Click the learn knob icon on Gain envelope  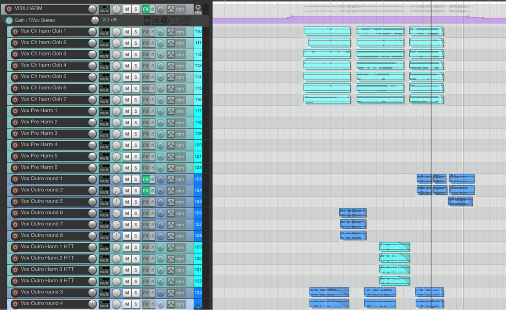tap(185, 20)
